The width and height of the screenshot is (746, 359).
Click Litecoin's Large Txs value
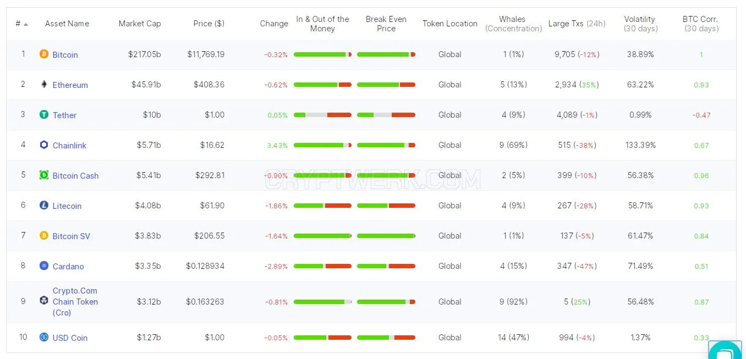(577, 205)
